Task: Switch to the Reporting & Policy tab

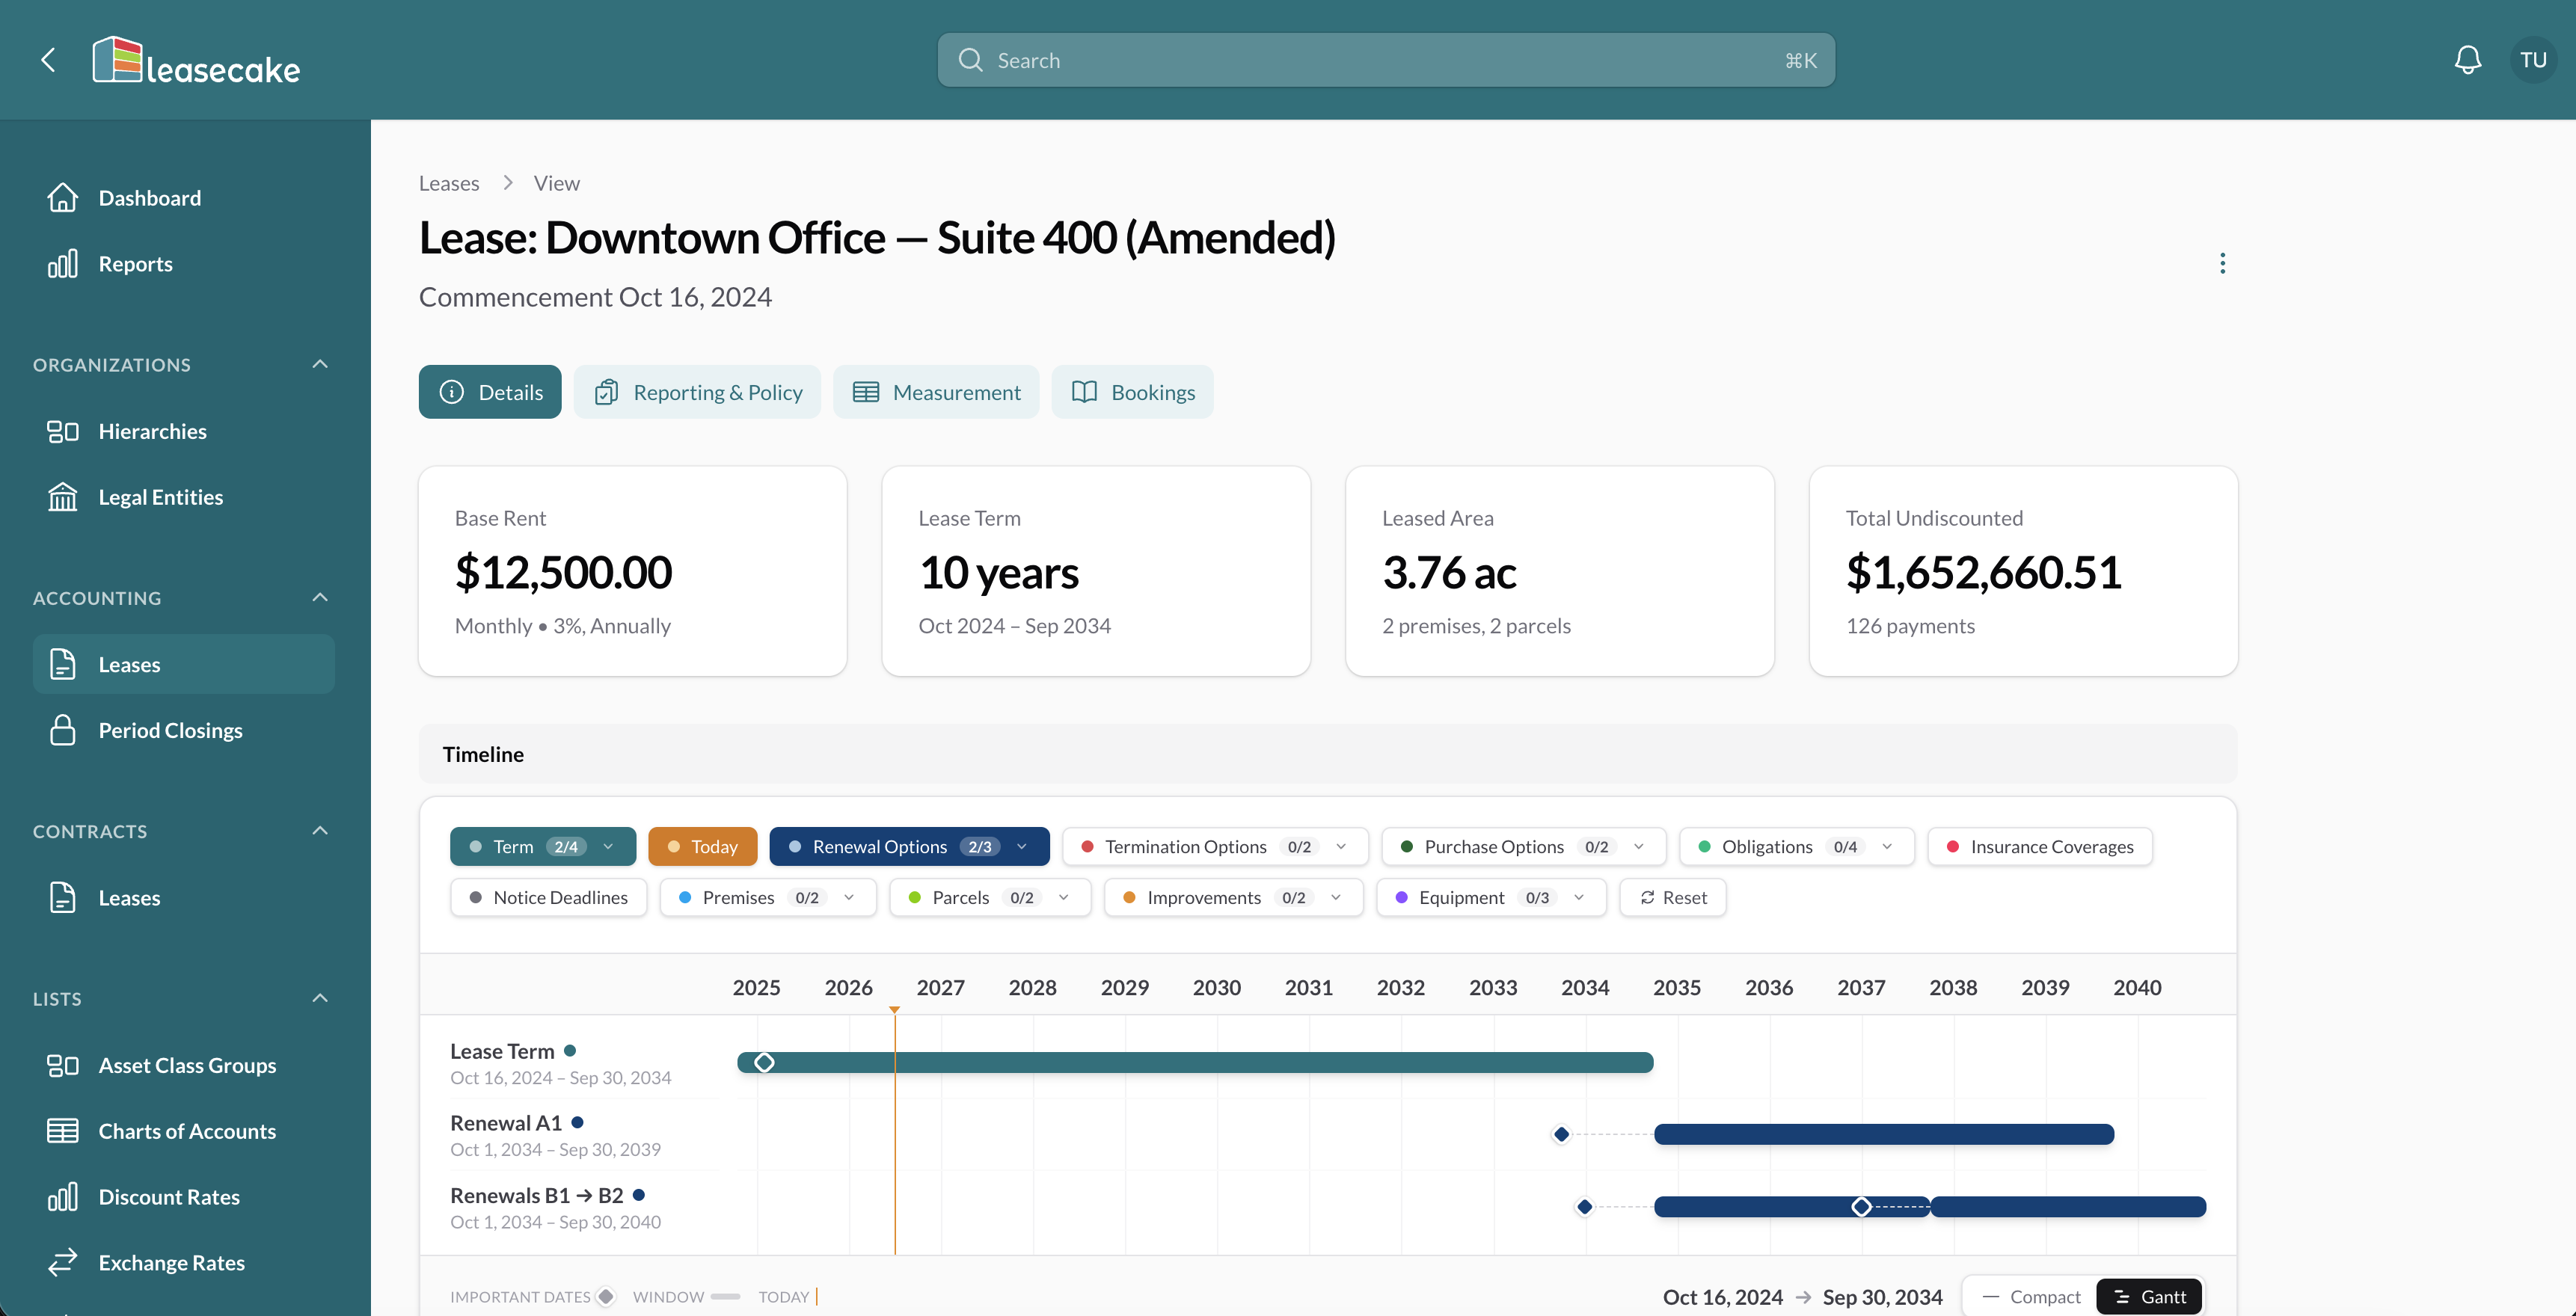Action: 697,392
